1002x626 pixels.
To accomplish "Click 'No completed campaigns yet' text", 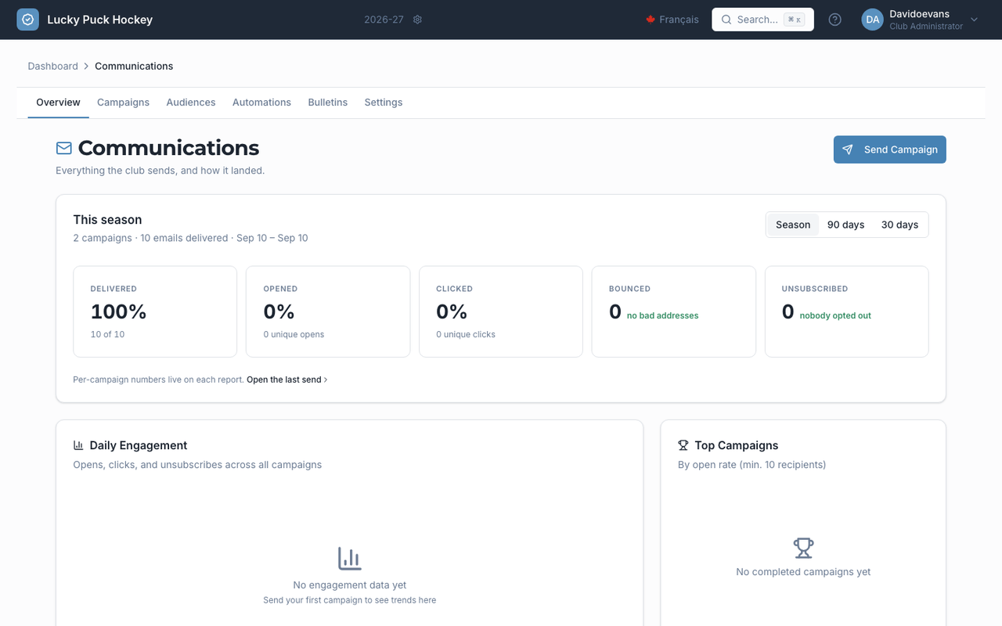I will point(803,572).
